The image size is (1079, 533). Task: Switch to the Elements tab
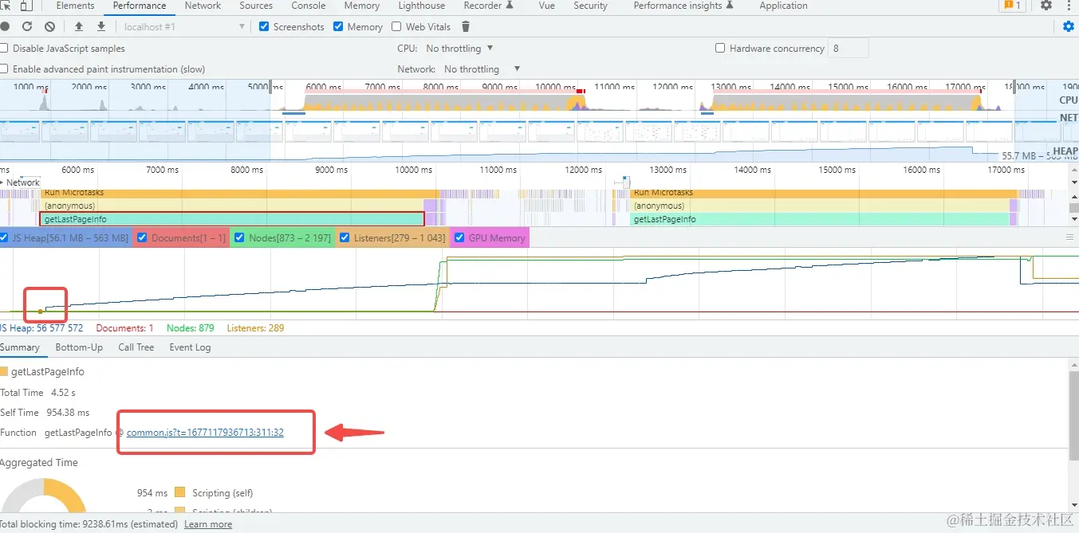point(75,6)
